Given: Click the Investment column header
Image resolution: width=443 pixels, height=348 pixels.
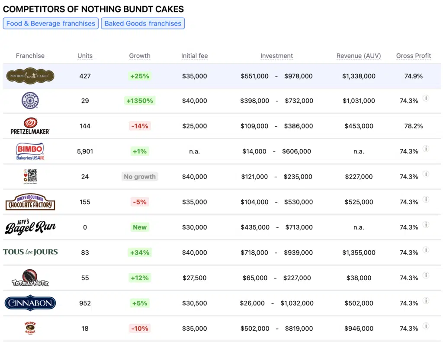Looking at the screenshot, I should (276, 56).
